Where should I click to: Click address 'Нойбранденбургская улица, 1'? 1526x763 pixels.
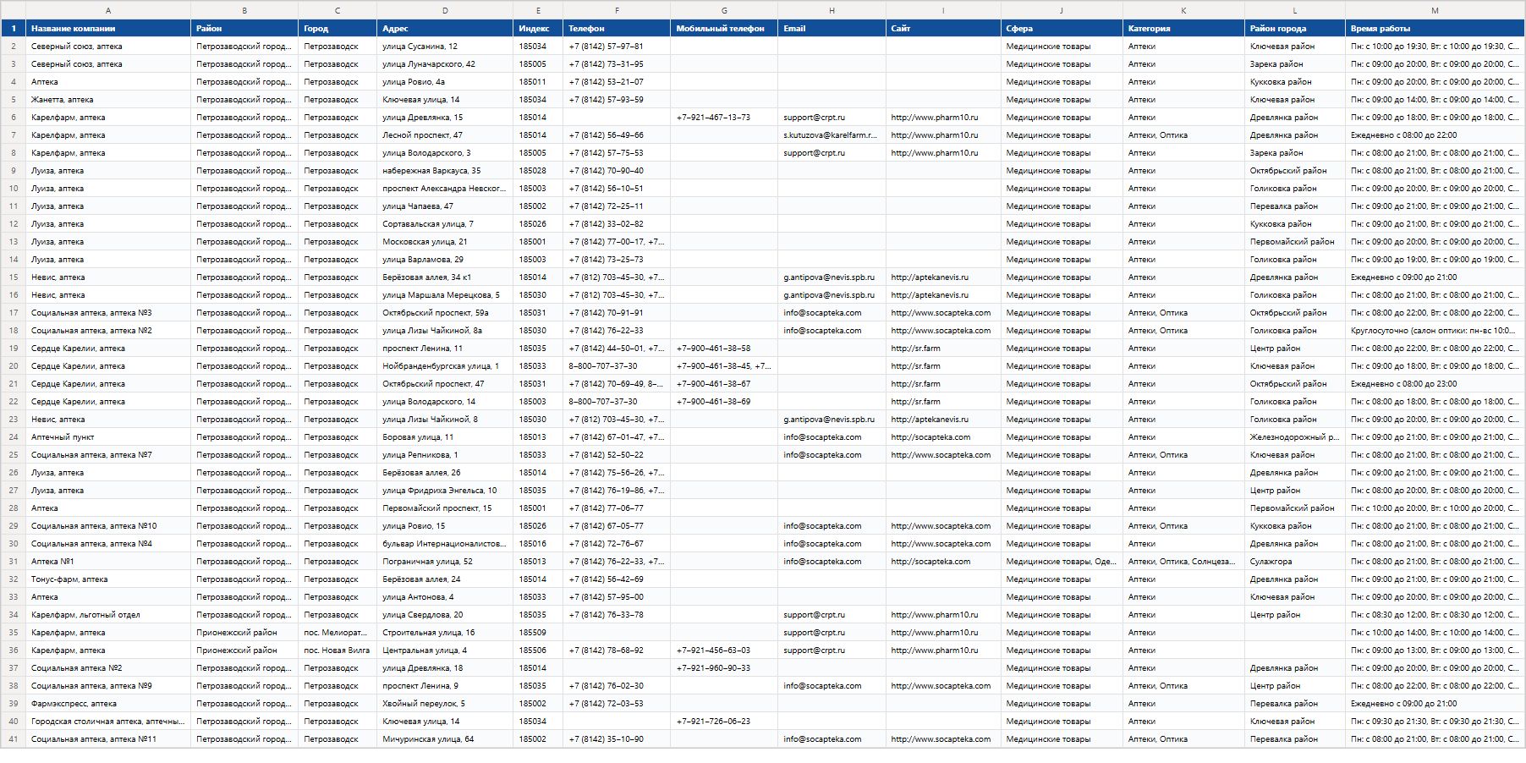pyautogui.click(x=445, y=366)
